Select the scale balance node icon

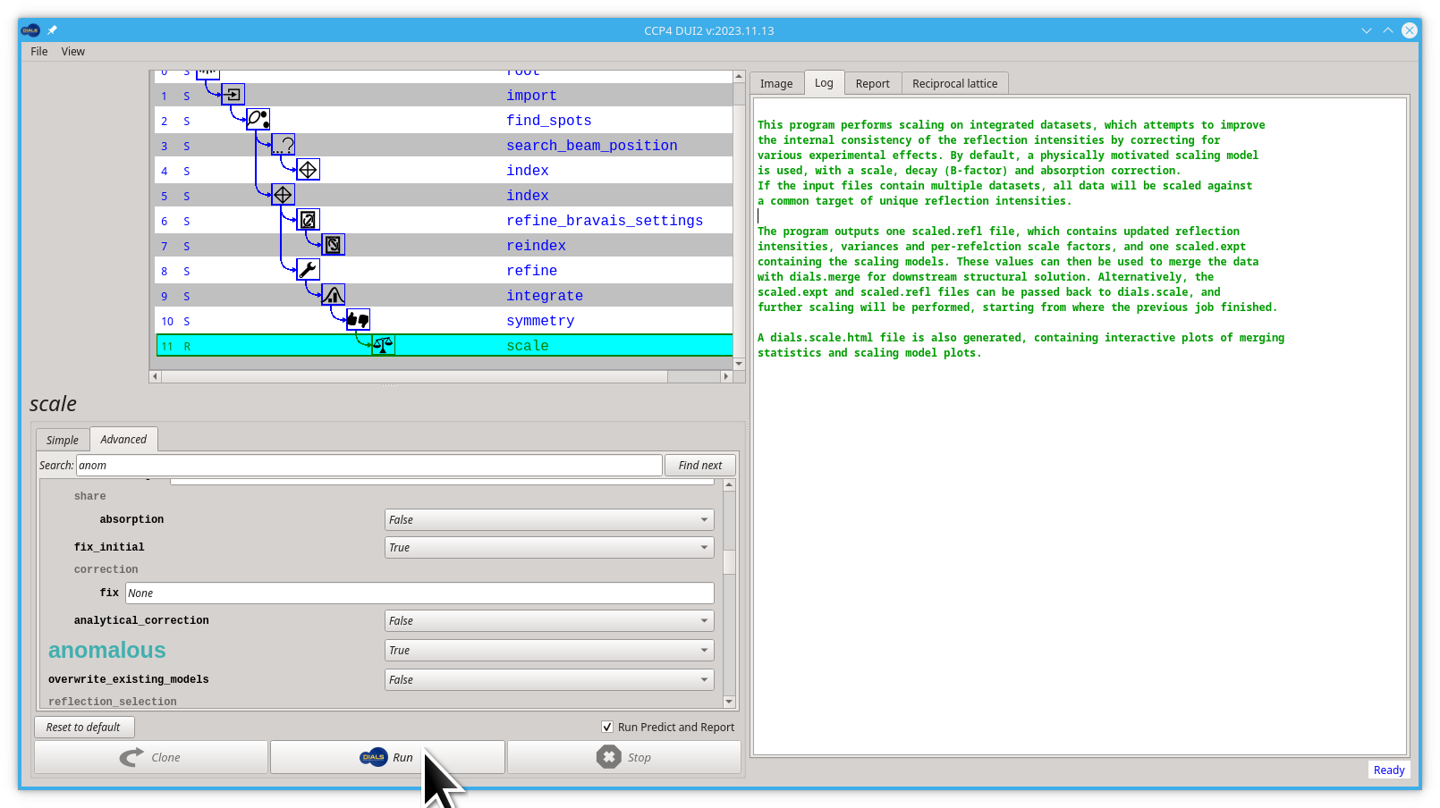[383, 345]
